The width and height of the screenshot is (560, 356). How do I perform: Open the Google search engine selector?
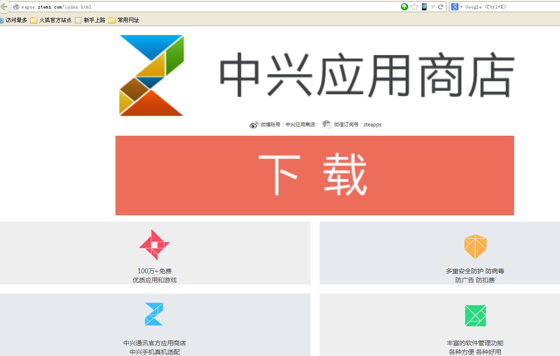click(x=457, y=7)
